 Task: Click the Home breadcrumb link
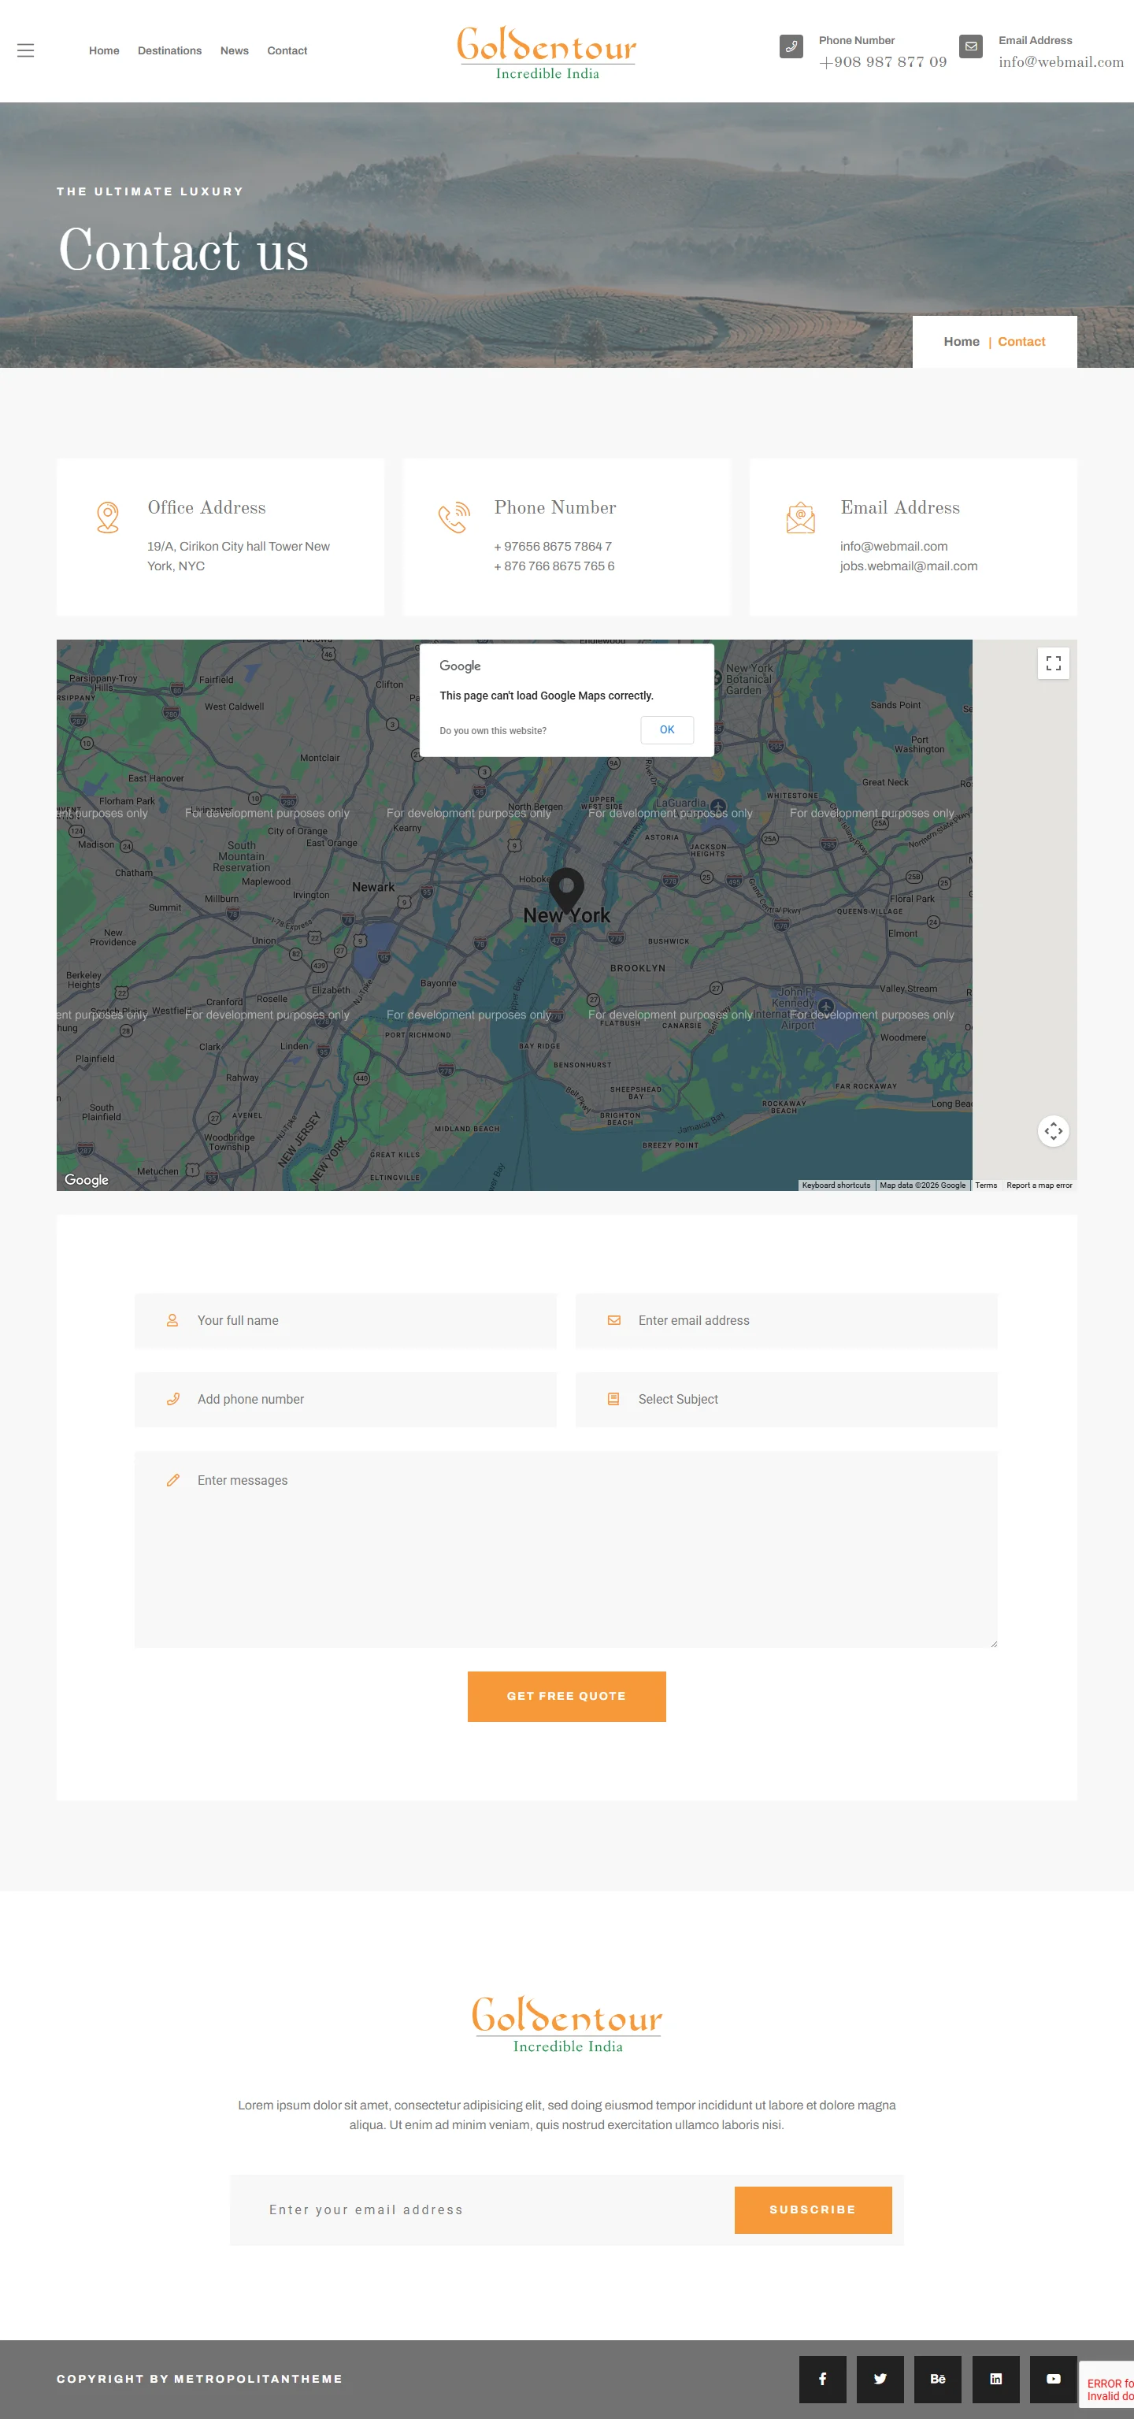[960, 342]
